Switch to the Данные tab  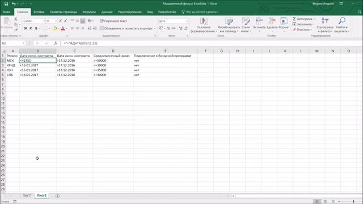tap(107, 12)
